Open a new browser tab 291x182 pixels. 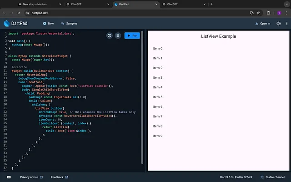(x=211, y=4)
